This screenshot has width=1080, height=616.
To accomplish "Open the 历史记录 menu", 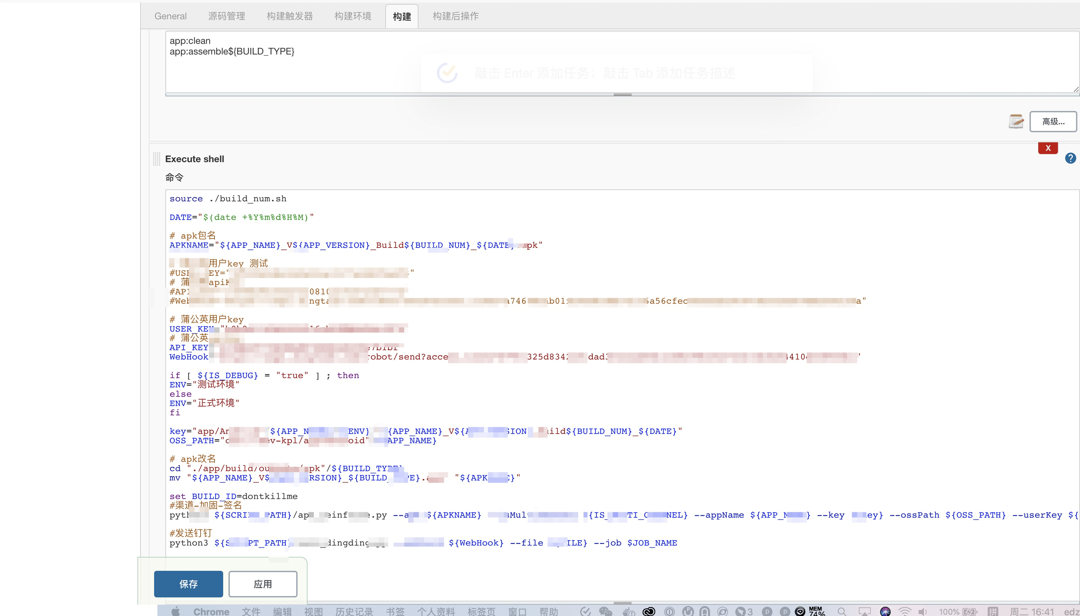I will (354, 612).
